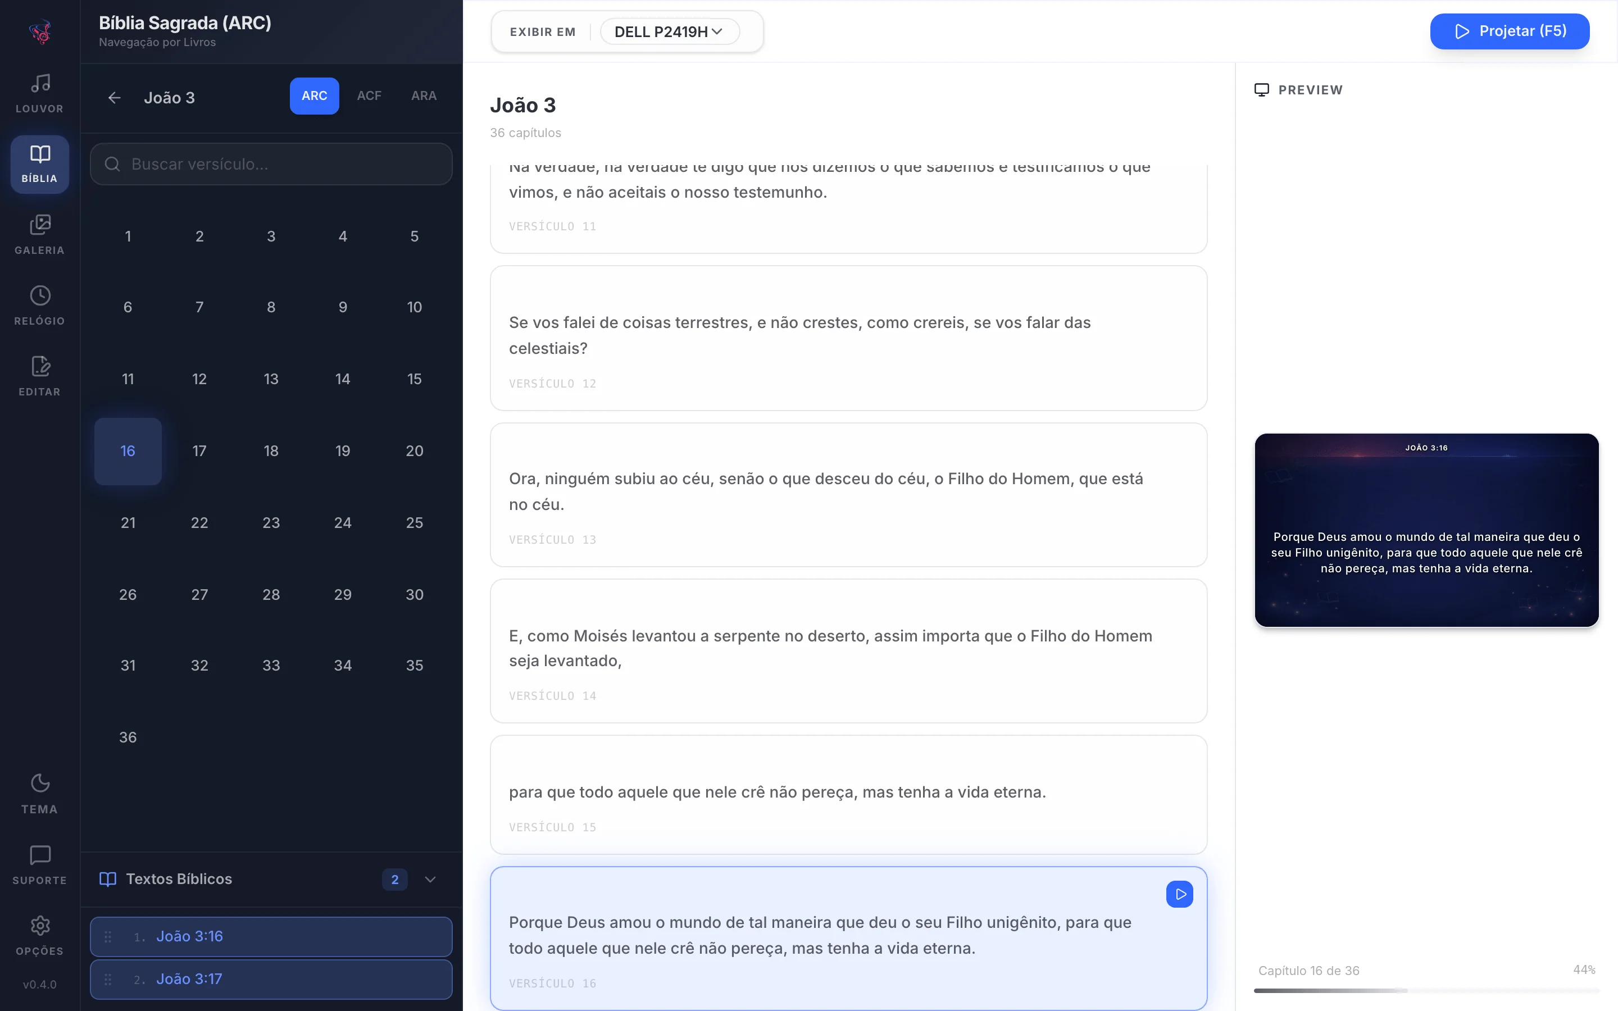Select the Versículo 15 verse card
Image resolution: width=1618 pixels, height=1011 pixels.
tap(848, 794)
